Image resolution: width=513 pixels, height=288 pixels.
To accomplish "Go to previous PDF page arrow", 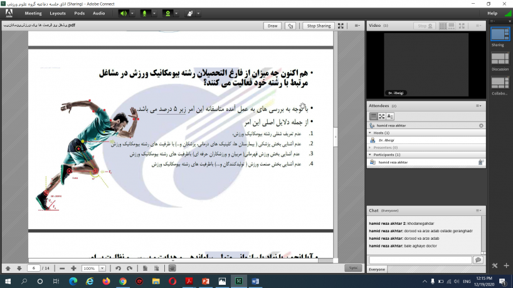I will pos(8,268).
